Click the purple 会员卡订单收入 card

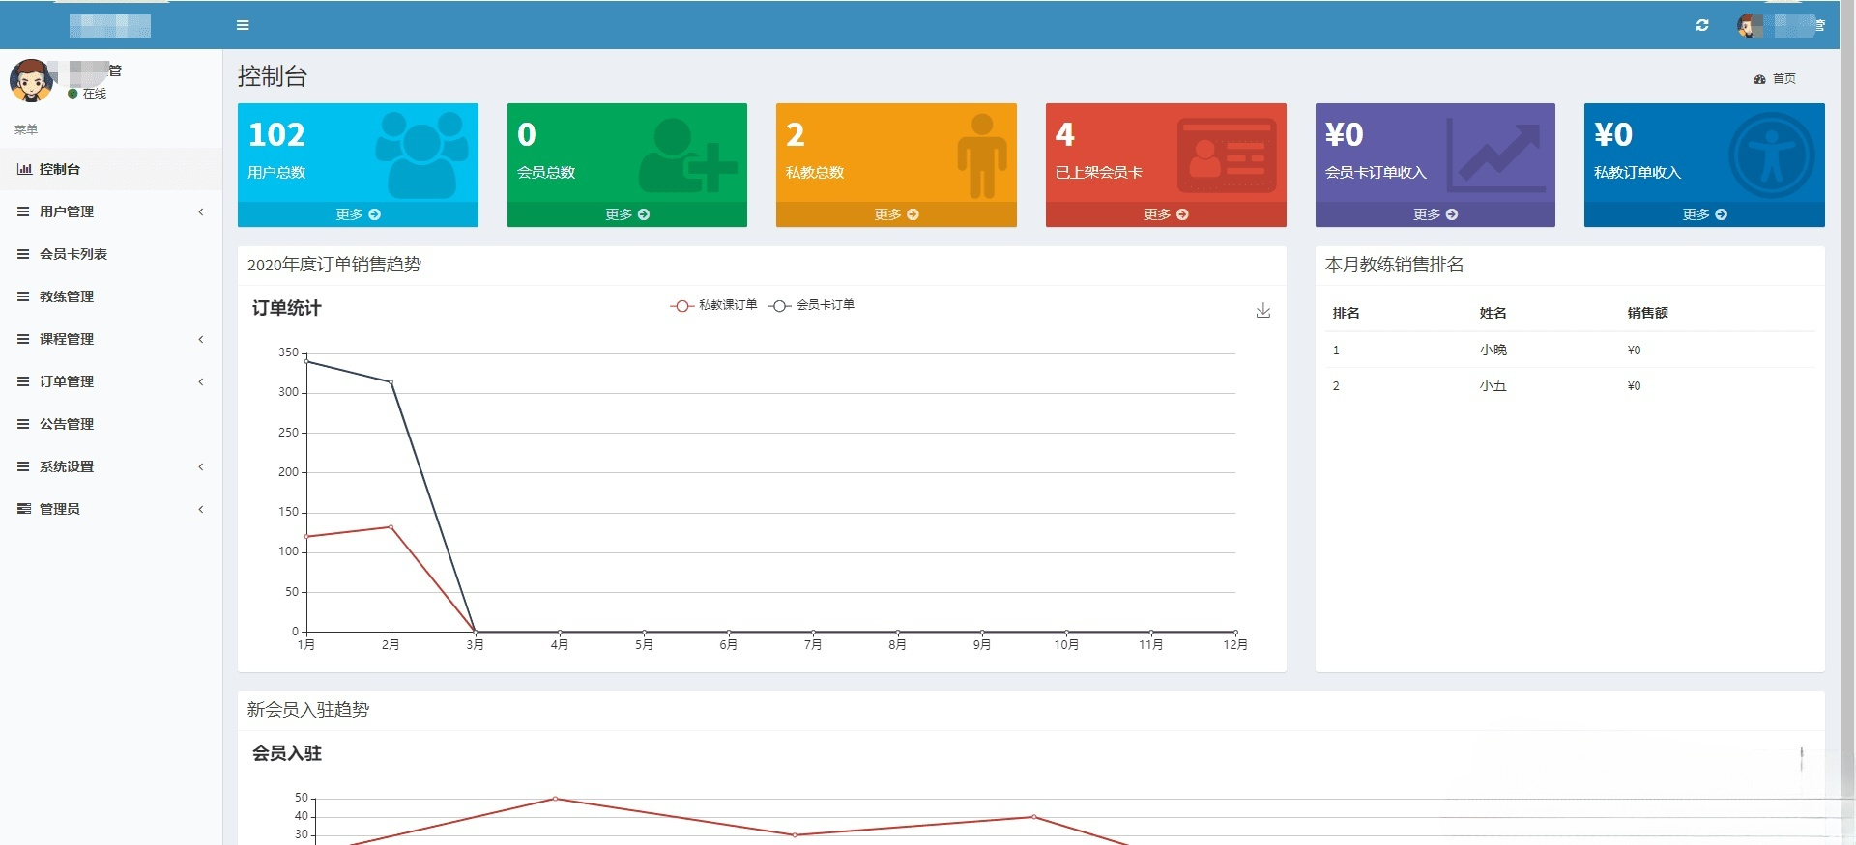[x=1435, y=155]
